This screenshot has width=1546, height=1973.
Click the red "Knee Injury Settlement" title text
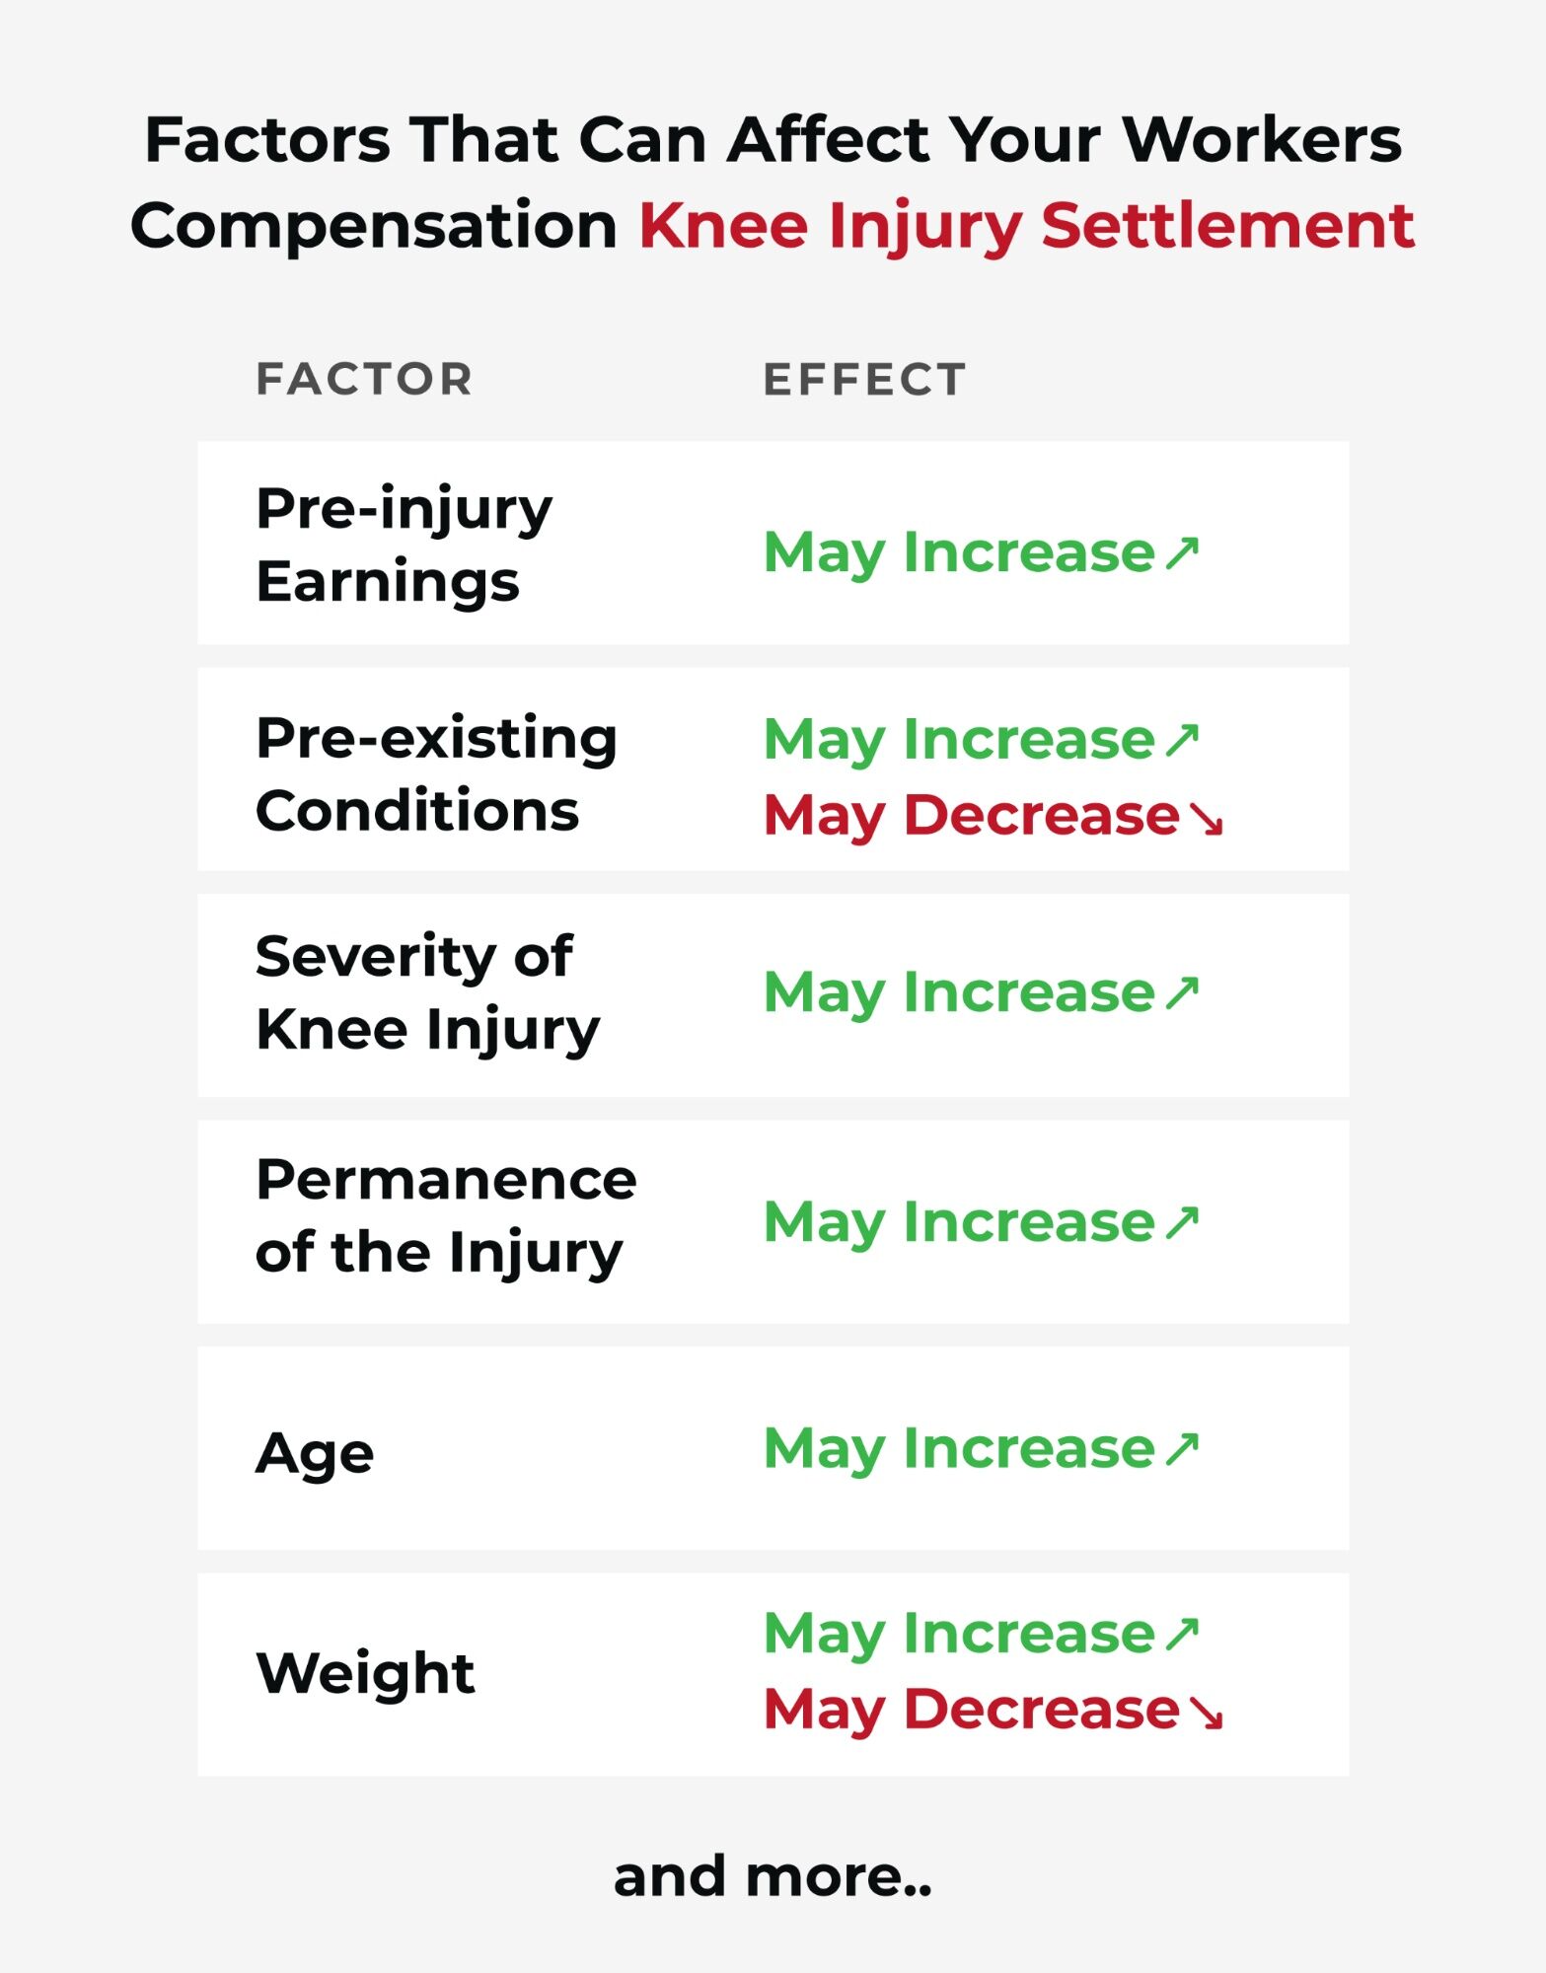pos(1026,226)
